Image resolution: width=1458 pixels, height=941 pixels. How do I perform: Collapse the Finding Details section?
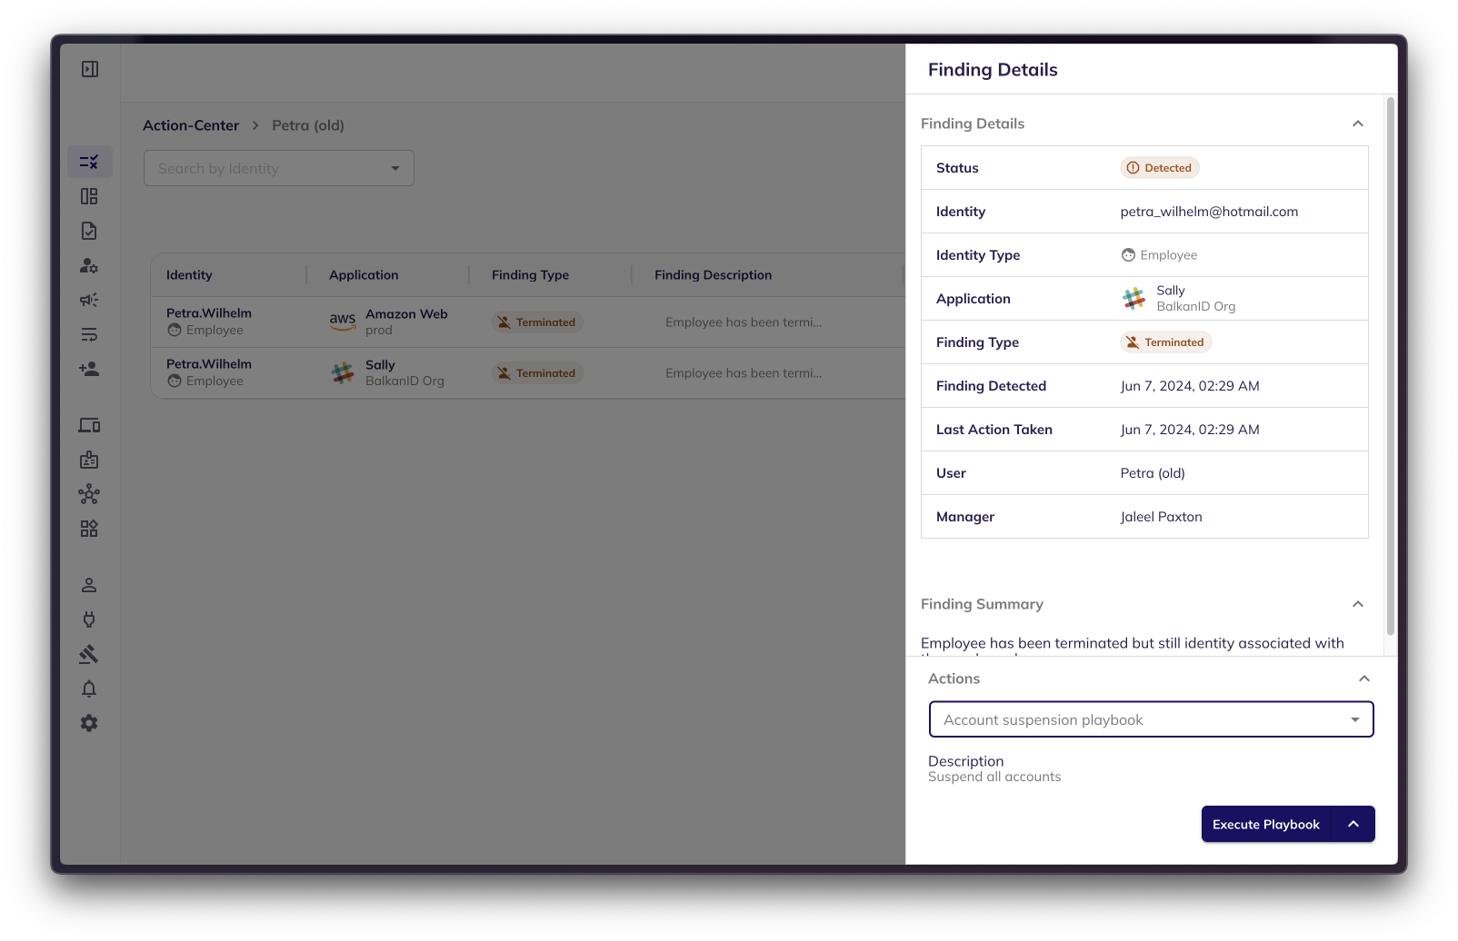pos(1358,124)
